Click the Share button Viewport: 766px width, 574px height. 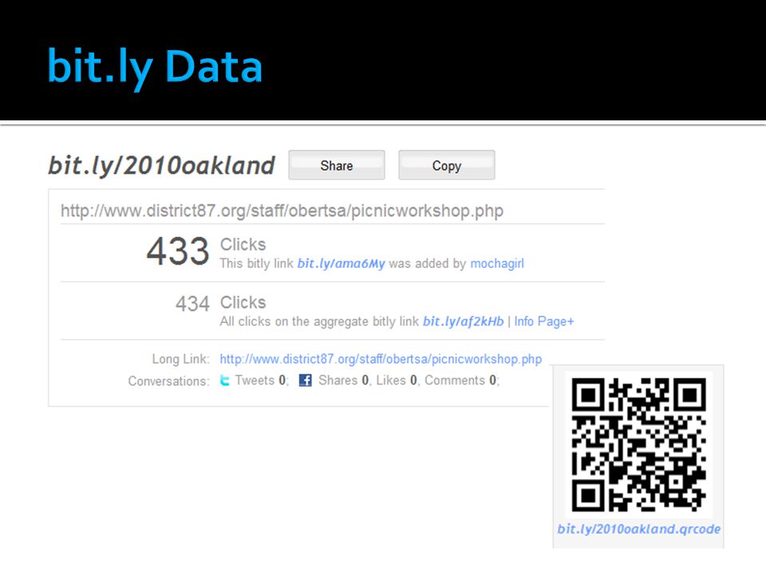coord(337,165)
